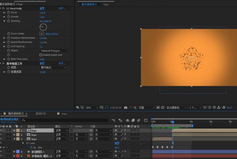Reset the CC Pixel Polly effect
This screenshot has height=159, width=237.
(42, 8)
